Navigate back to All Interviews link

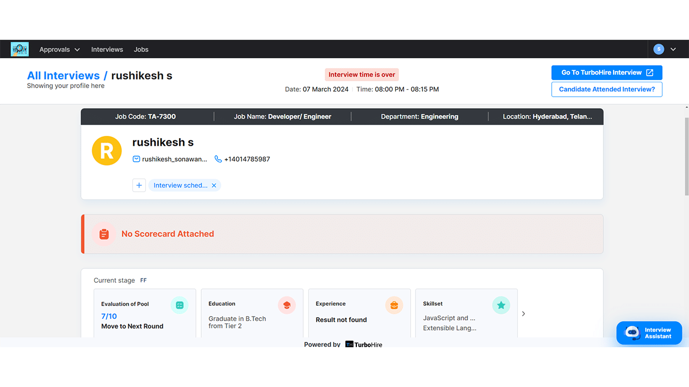pyautogui.click(x=63, y=76)
